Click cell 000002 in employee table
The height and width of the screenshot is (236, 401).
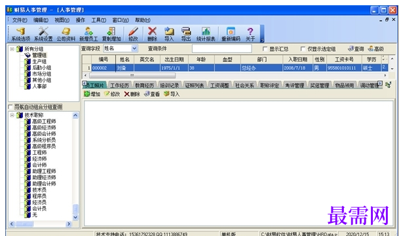pyautogui.click(x=104, y=68)
